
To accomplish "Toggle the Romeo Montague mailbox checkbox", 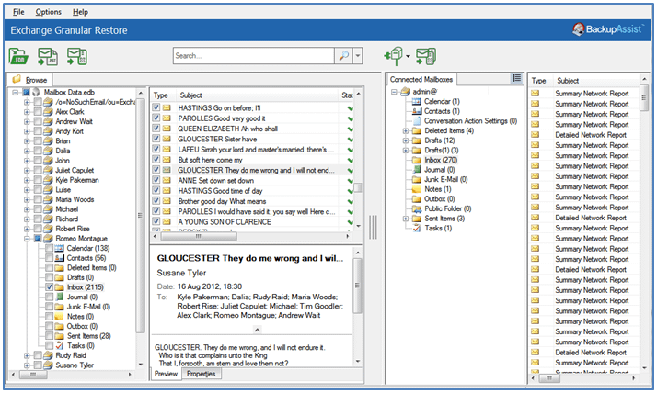I will (x=38, y=239).
